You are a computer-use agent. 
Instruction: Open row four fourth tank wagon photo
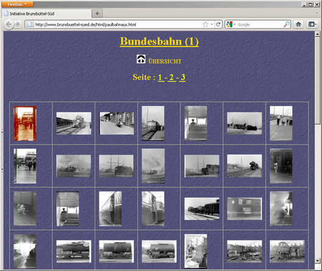(x=159, y=251)
